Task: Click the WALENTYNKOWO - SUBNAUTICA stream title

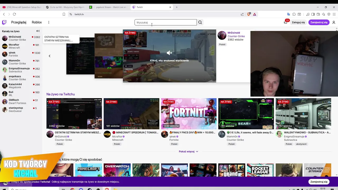Action: click(x=307, y=132)
